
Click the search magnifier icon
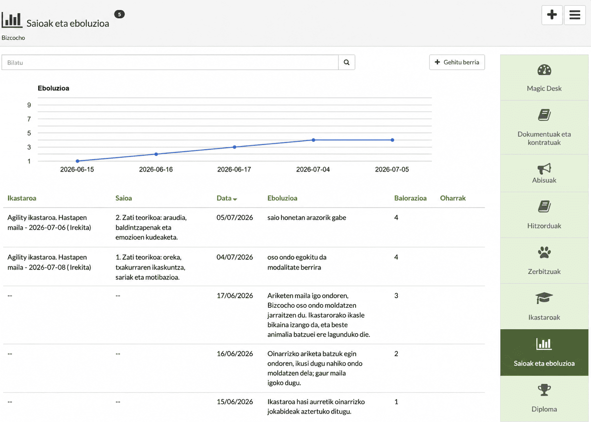coord(346,63)
